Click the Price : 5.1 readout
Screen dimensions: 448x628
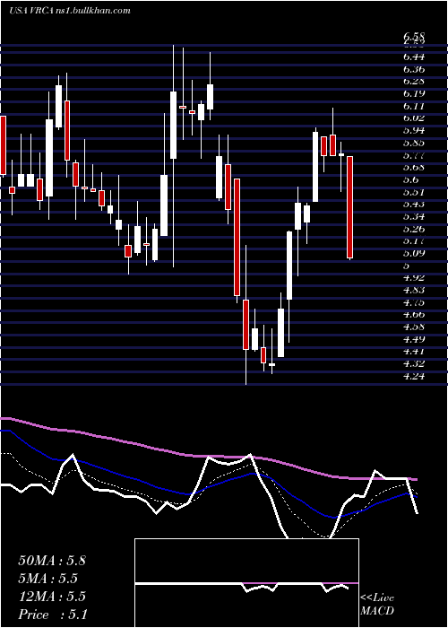[x=53, y=615]
